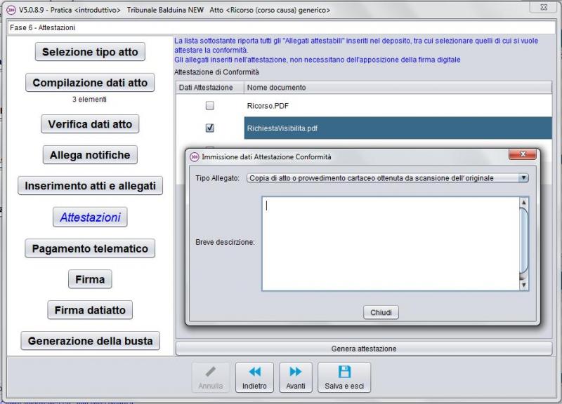This screenshot has height=404, width=562.
Task: Click Genera attestazione button
Action: point(363,349)
